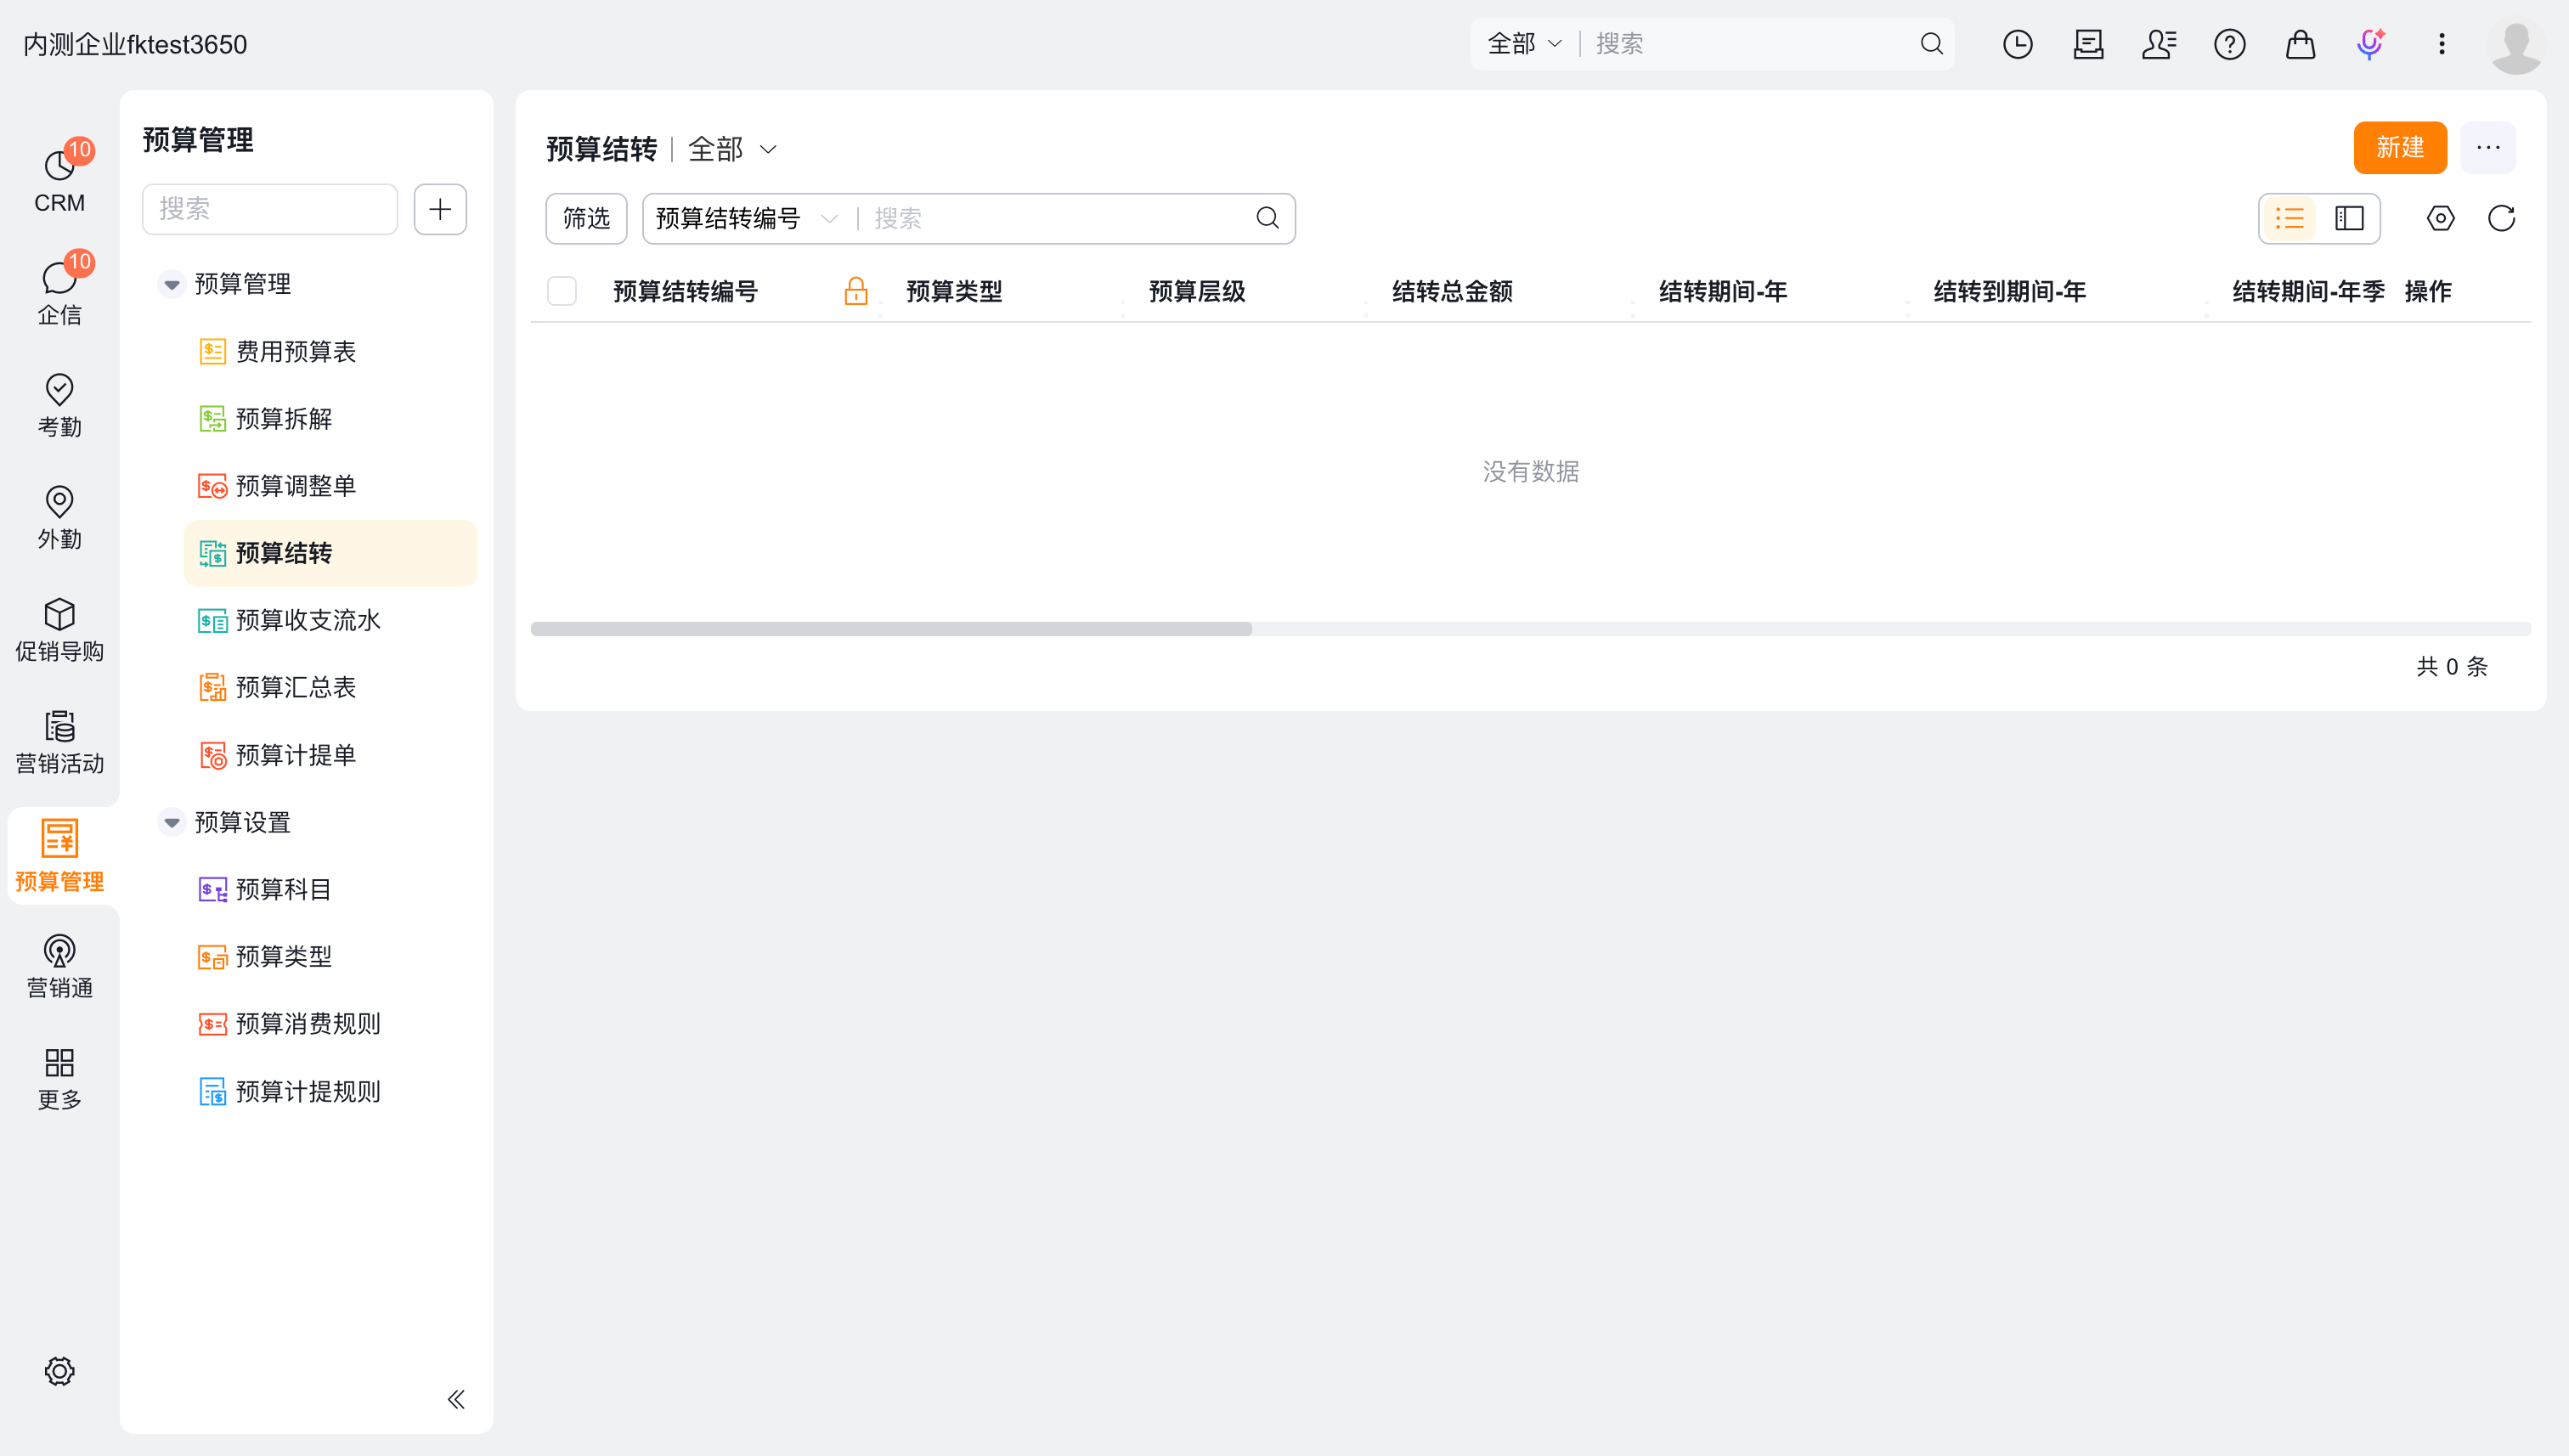The image size is (2569, 1456).
Task: Focus the global 搜索 field in top bar
Action: (1750, 44)
